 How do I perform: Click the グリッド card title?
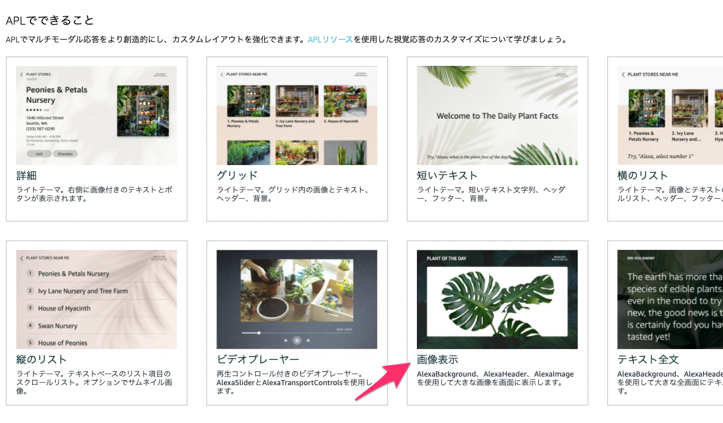point(237,175)
